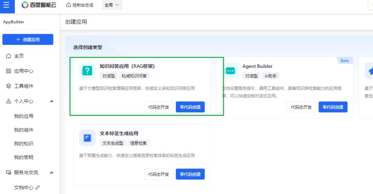Click the 文本标签生成应用 document icon
This screenshot has width=373, height=194.
(x=87, y=138)
